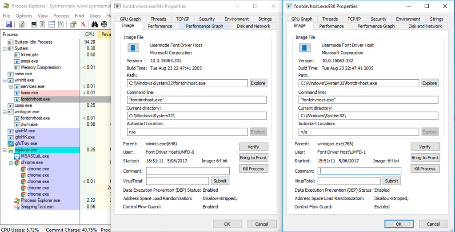The image size is (455, 232).
Task: Expand the services.exe tree node
Action: pyautogui.click(x=11, y=86)
